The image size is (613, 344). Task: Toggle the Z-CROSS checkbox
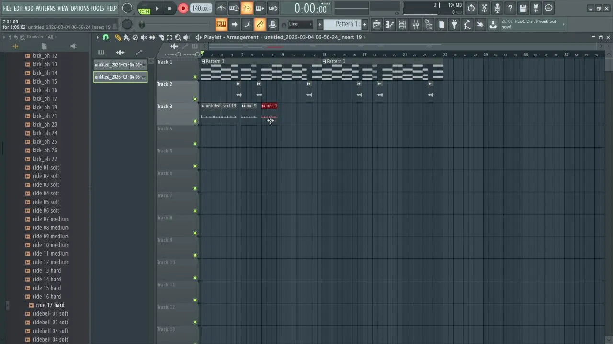point(179,54)
